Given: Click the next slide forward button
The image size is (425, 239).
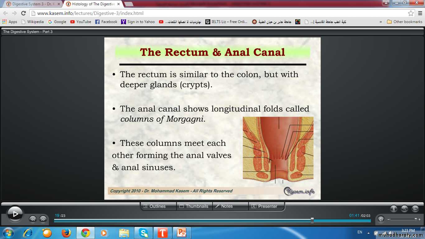Looking at the screenshot, I should pos(43,219).
